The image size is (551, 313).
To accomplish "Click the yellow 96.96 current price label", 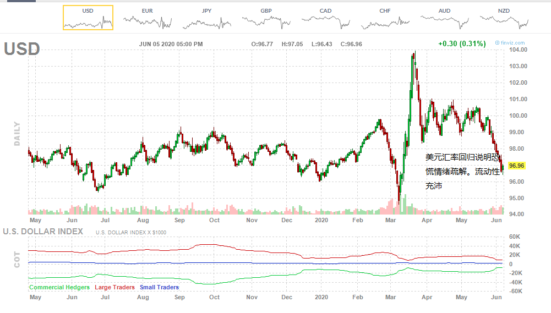I will click(516, 166).
